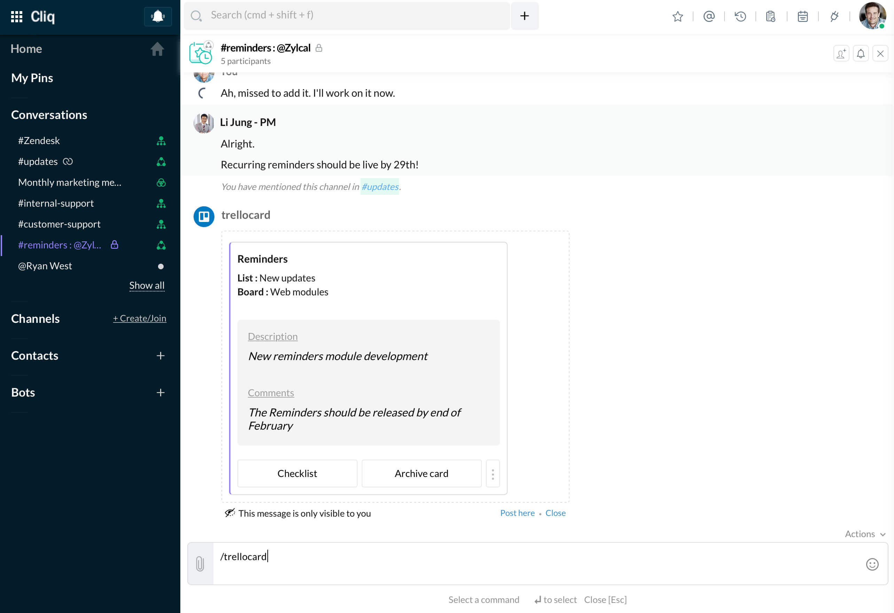894x613 pixels.
Task: Open Bots section
Action: (x=23, y=392)
